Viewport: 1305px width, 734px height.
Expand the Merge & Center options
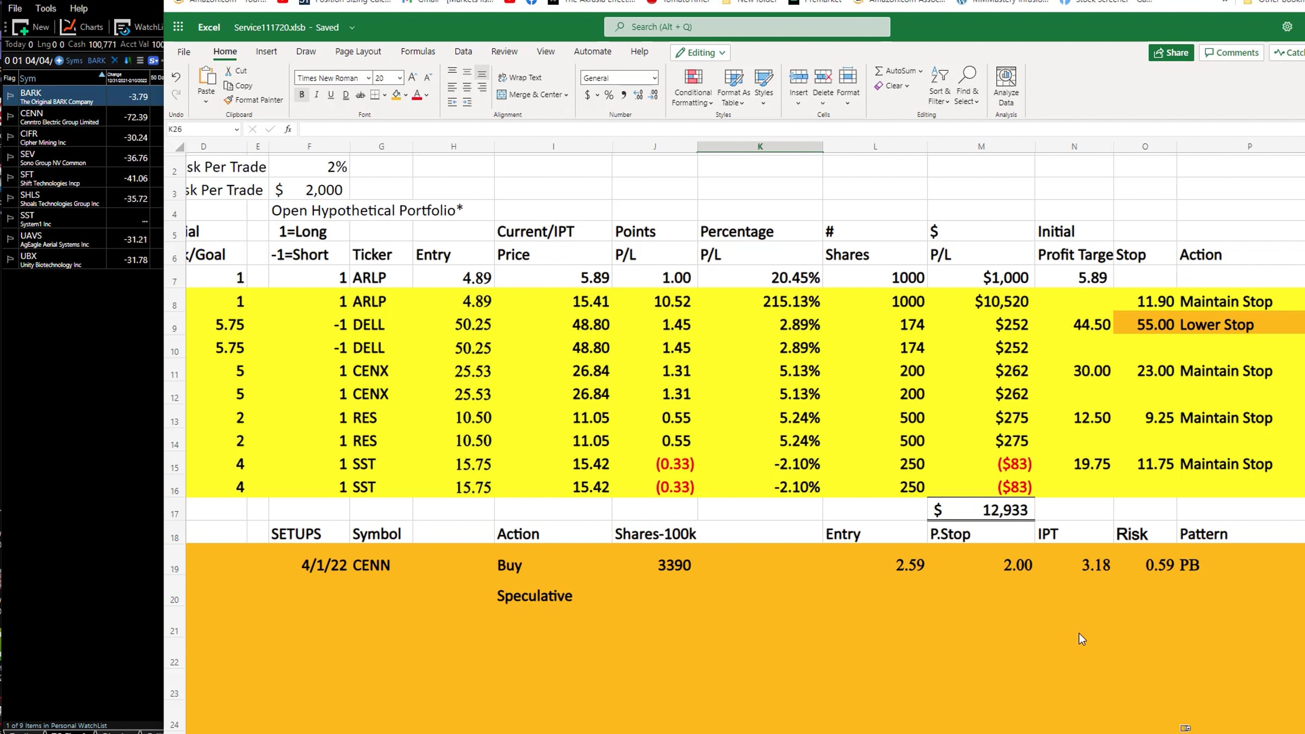click(566, 95)
